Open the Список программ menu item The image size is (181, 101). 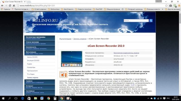pos(40,43)
